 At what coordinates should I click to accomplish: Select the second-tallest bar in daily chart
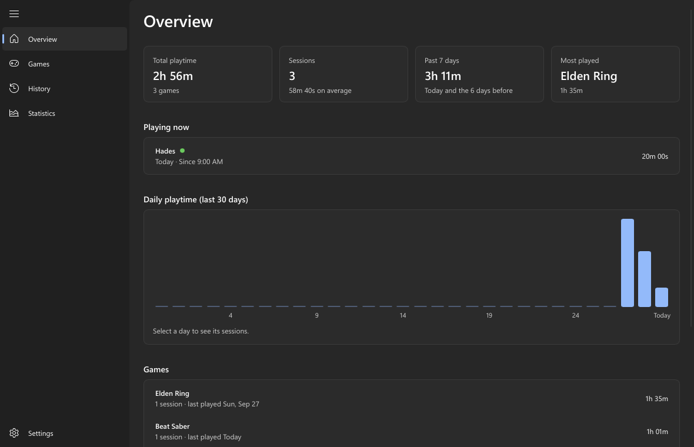pyautogui.click(x=645, y=279)
